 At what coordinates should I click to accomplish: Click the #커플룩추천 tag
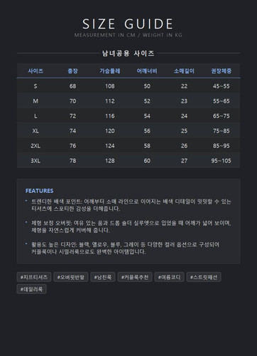[x=135, y=277]
